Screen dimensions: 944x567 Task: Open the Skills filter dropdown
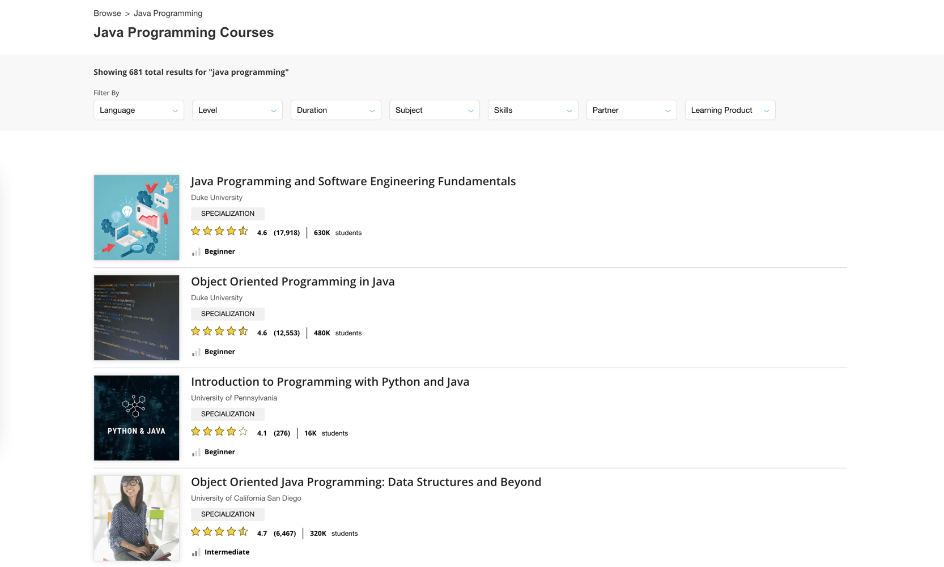[x=533, y=110]
